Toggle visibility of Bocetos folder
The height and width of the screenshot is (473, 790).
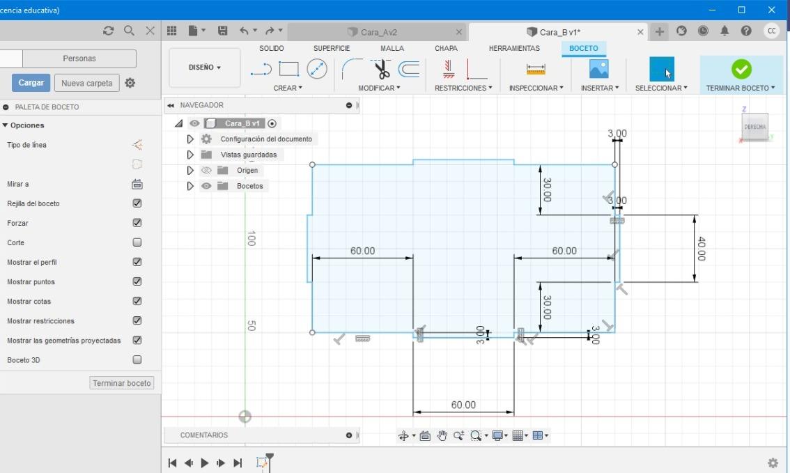206,186
